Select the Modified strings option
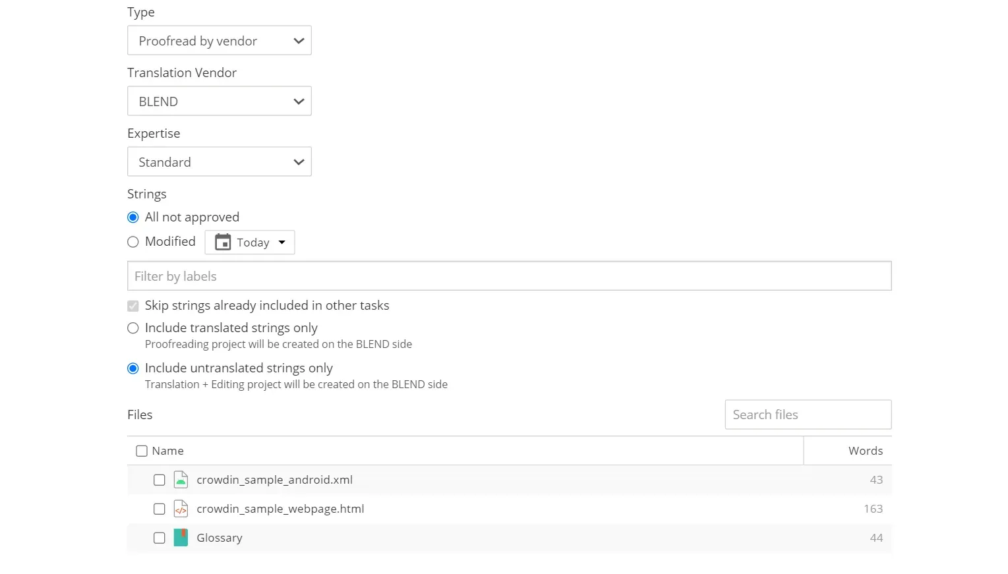This screenshot has width=1008, height=574. [x=133, y=242]
